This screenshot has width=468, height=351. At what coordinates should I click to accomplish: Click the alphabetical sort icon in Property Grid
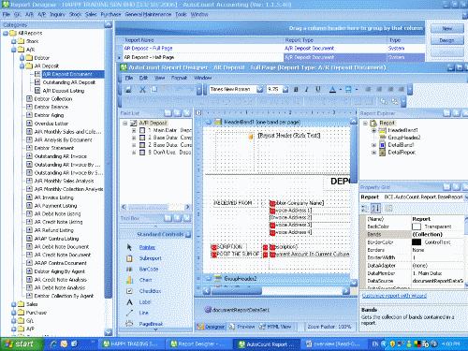(x=375, y=208)
